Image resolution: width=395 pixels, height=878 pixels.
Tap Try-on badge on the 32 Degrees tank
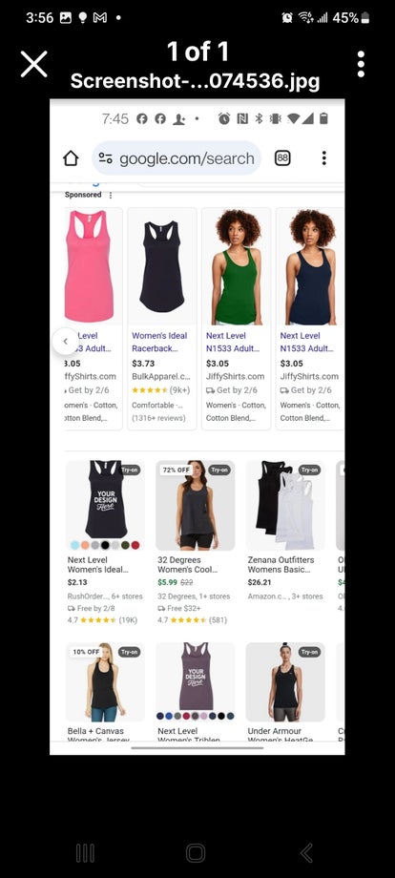[x=219, y=470]
